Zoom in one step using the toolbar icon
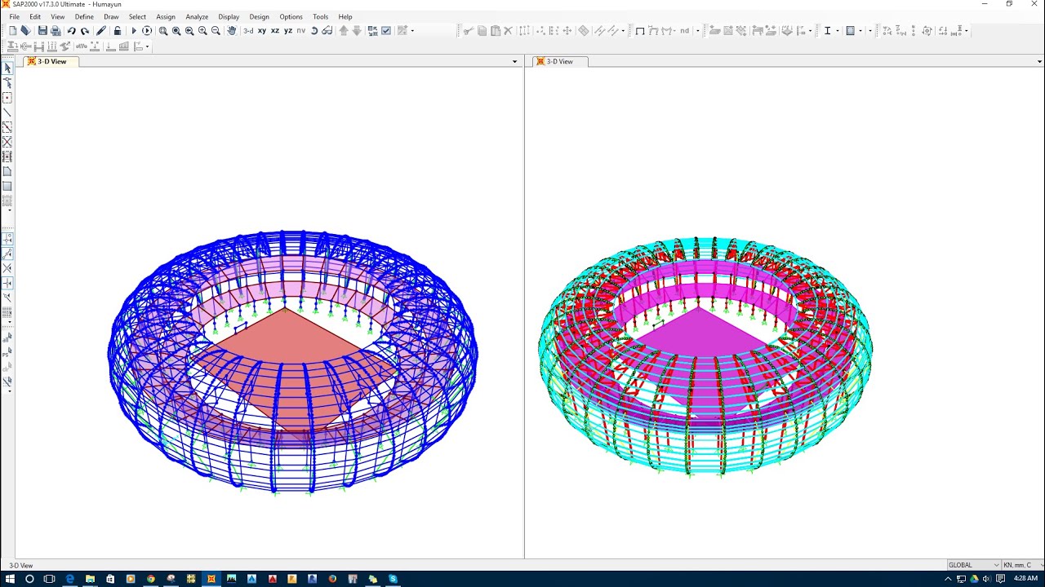1045x587 pixels. [x=202, y=30]
